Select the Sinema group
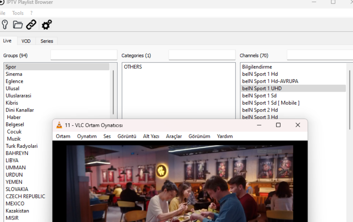 pyautogui.click(x=14, y=74)
